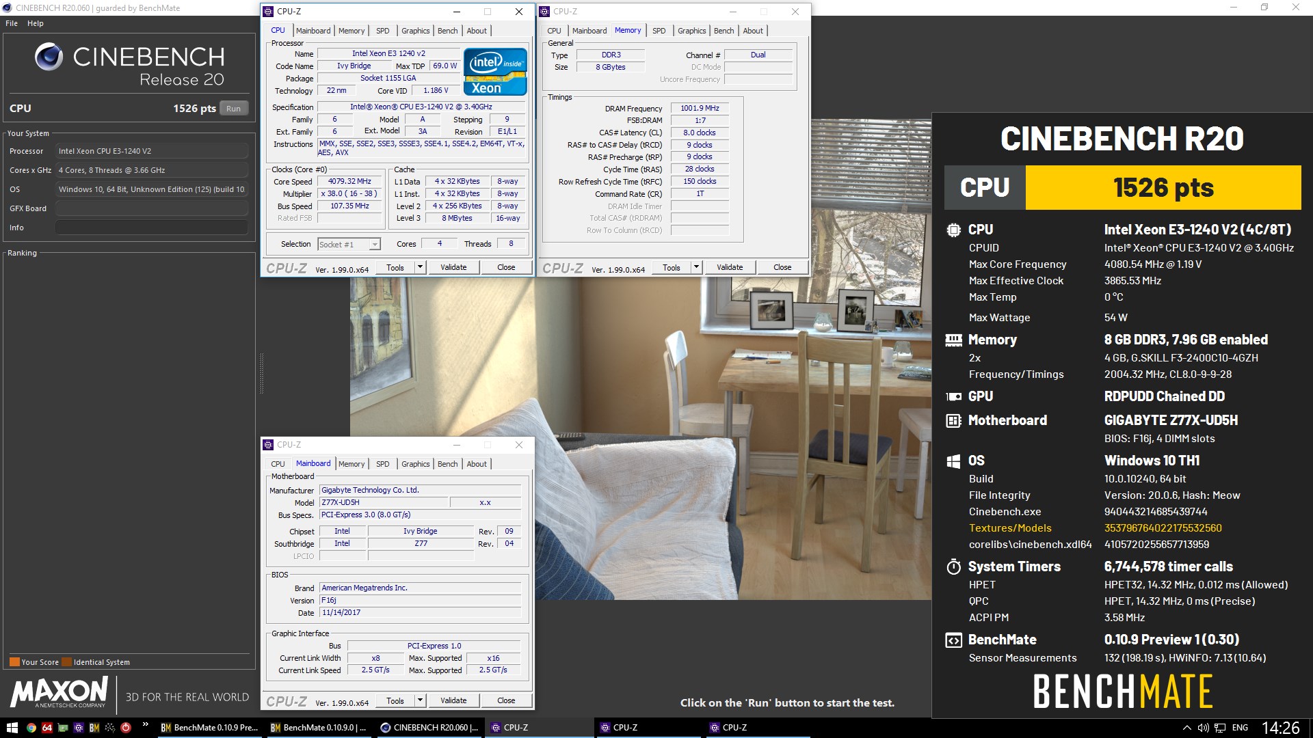Open the AIDA64 taskbar shortcut

[47, 728]
